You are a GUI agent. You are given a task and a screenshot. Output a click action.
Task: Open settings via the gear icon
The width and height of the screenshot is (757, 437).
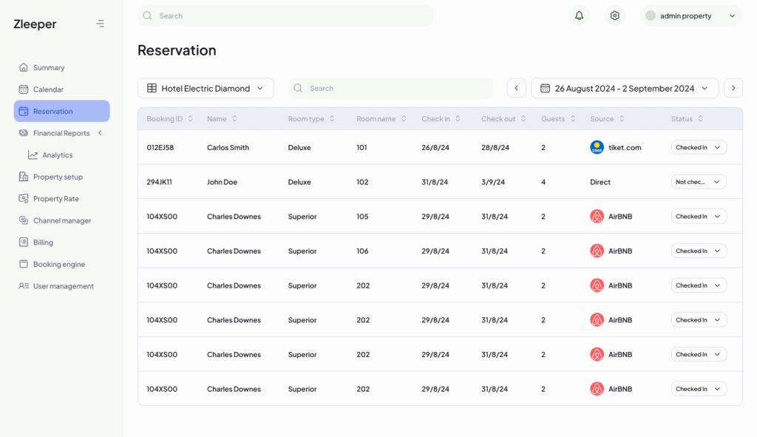614,16
